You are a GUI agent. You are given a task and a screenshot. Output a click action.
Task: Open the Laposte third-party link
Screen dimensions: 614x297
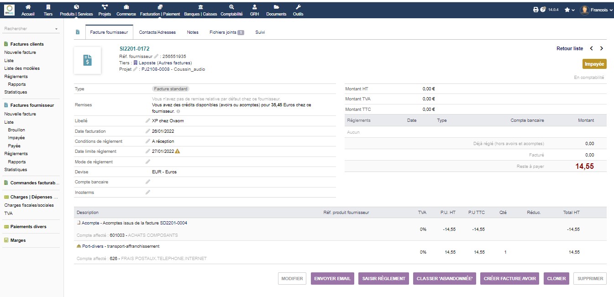(165, 63)
